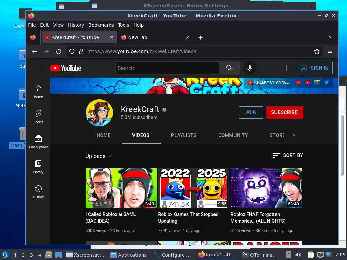Select the COMMUNITY channel tab
The width and height of the screenshot is (347, 260).
(x=233, y=135)
